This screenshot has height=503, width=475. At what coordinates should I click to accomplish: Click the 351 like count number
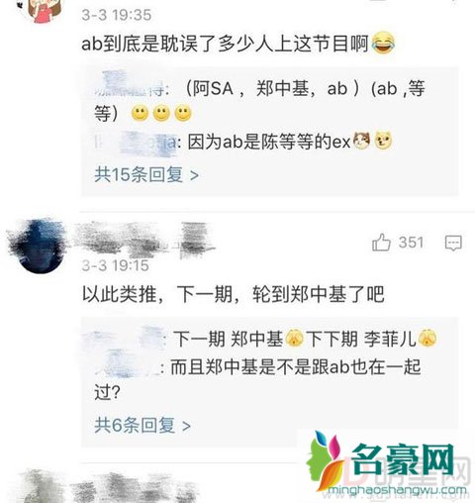[x=411, y=243]
